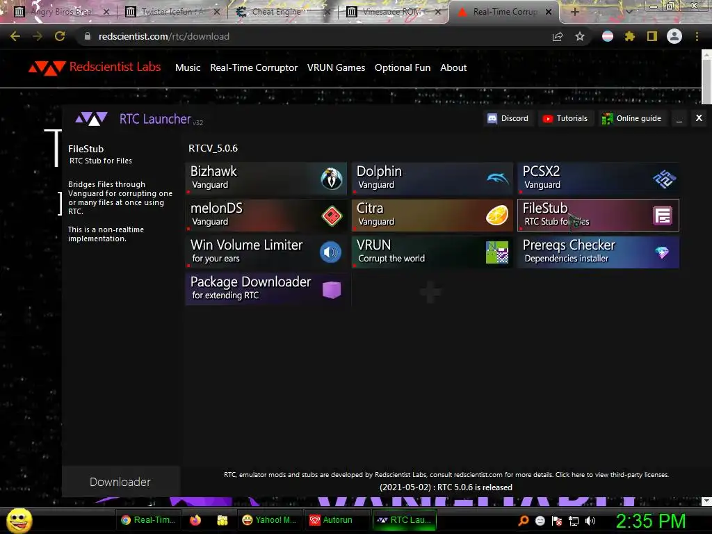Open the Discord link in RTC Launcher

tap(508, 118)
